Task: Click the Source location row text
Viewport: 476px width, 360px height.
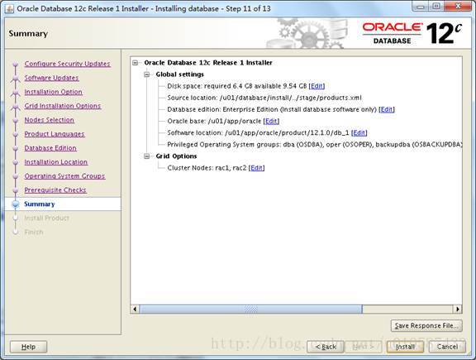Action: pos(264,98)
